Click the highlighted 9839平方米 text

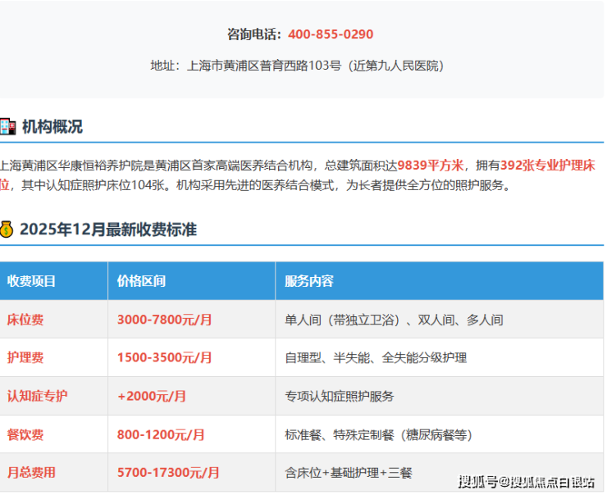(431, 165)
